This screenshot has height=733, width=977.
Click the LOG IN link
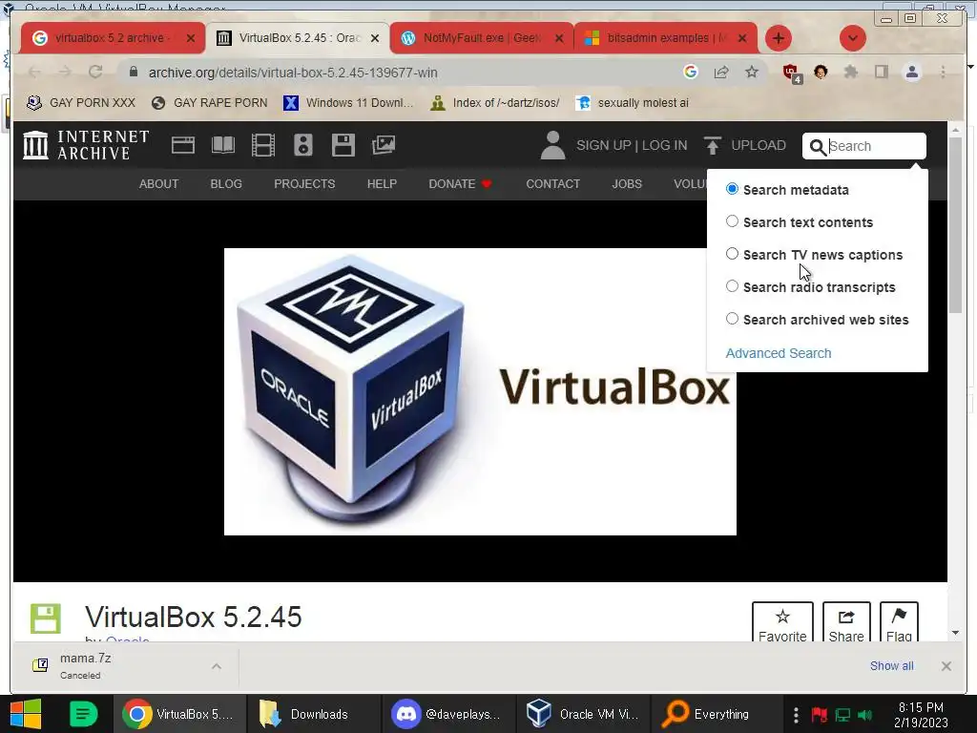click(x=664, y=145)
